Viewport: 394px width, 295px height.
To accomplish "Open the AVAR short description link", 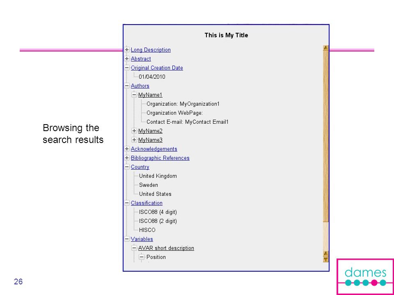I will click(166, 248).
